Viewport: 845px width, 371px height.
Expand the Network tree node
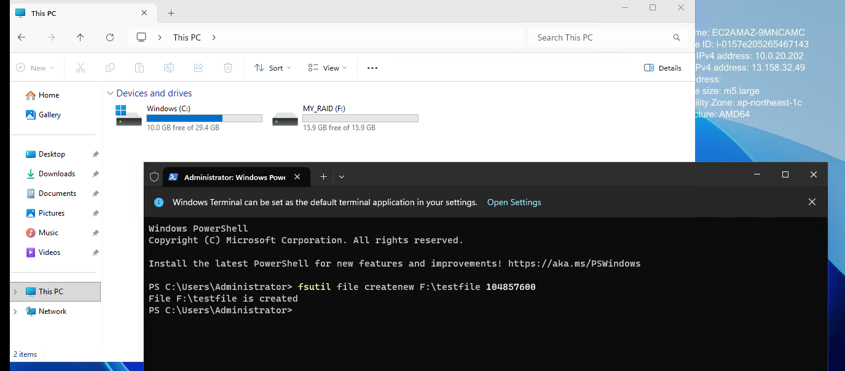15,311
